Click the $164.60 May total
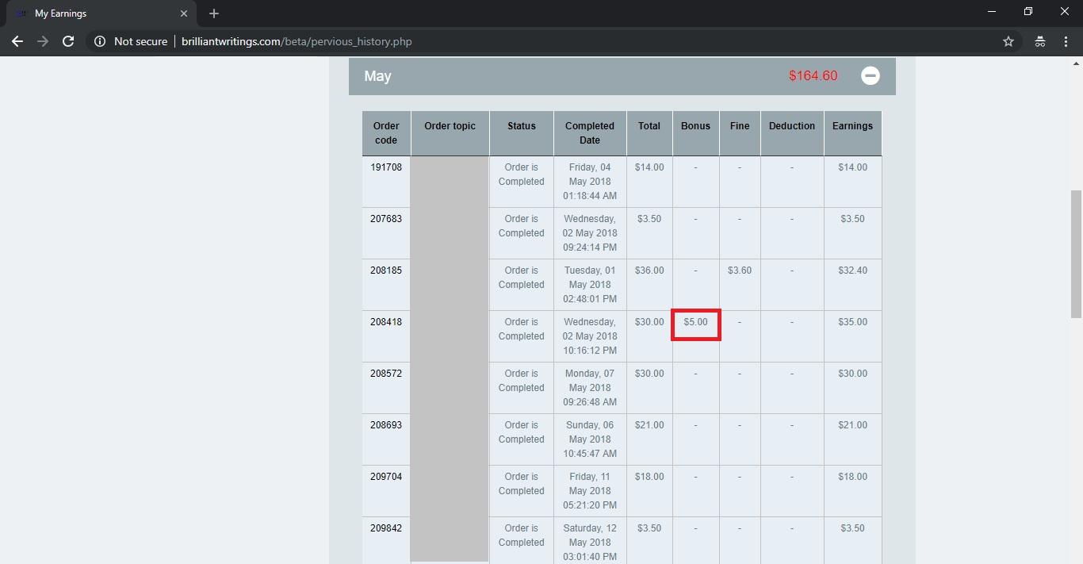Viewport: 1083px width, 564px height. point(813,76)
